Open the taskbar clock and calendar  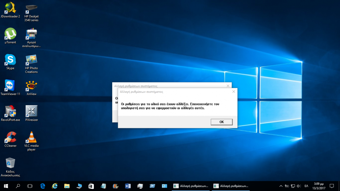tap(319, 186)
